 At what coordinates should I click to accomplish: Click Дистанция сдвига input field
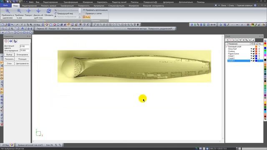pos(24,46)
